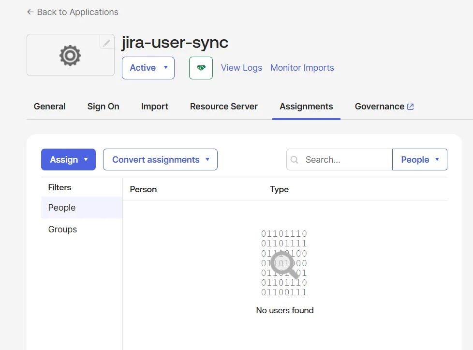Edit the app logo with pencil icon

pos(106,43)
